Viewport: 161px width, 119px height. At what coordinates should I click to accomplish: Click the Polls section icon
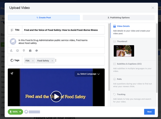point(114,79)
